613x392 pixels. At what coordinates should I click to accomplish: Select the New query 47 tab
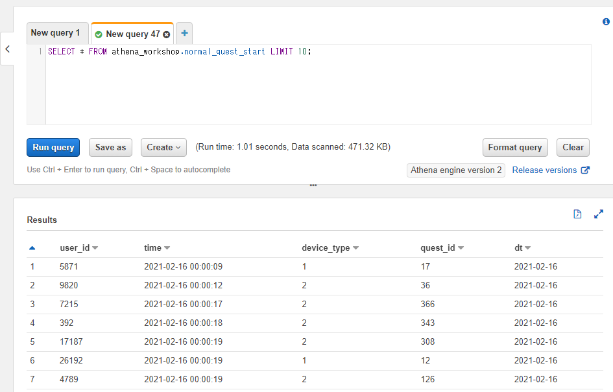click(132, 34)
